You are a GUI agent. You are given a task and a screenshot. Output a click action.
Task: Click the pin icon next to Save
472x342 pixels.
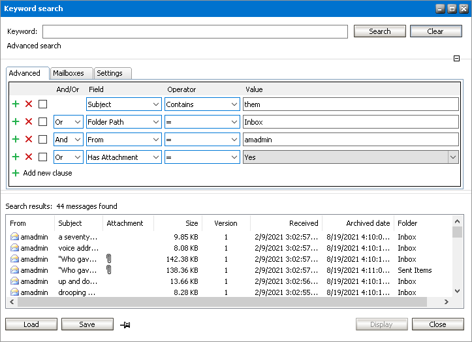coord(125,324)
